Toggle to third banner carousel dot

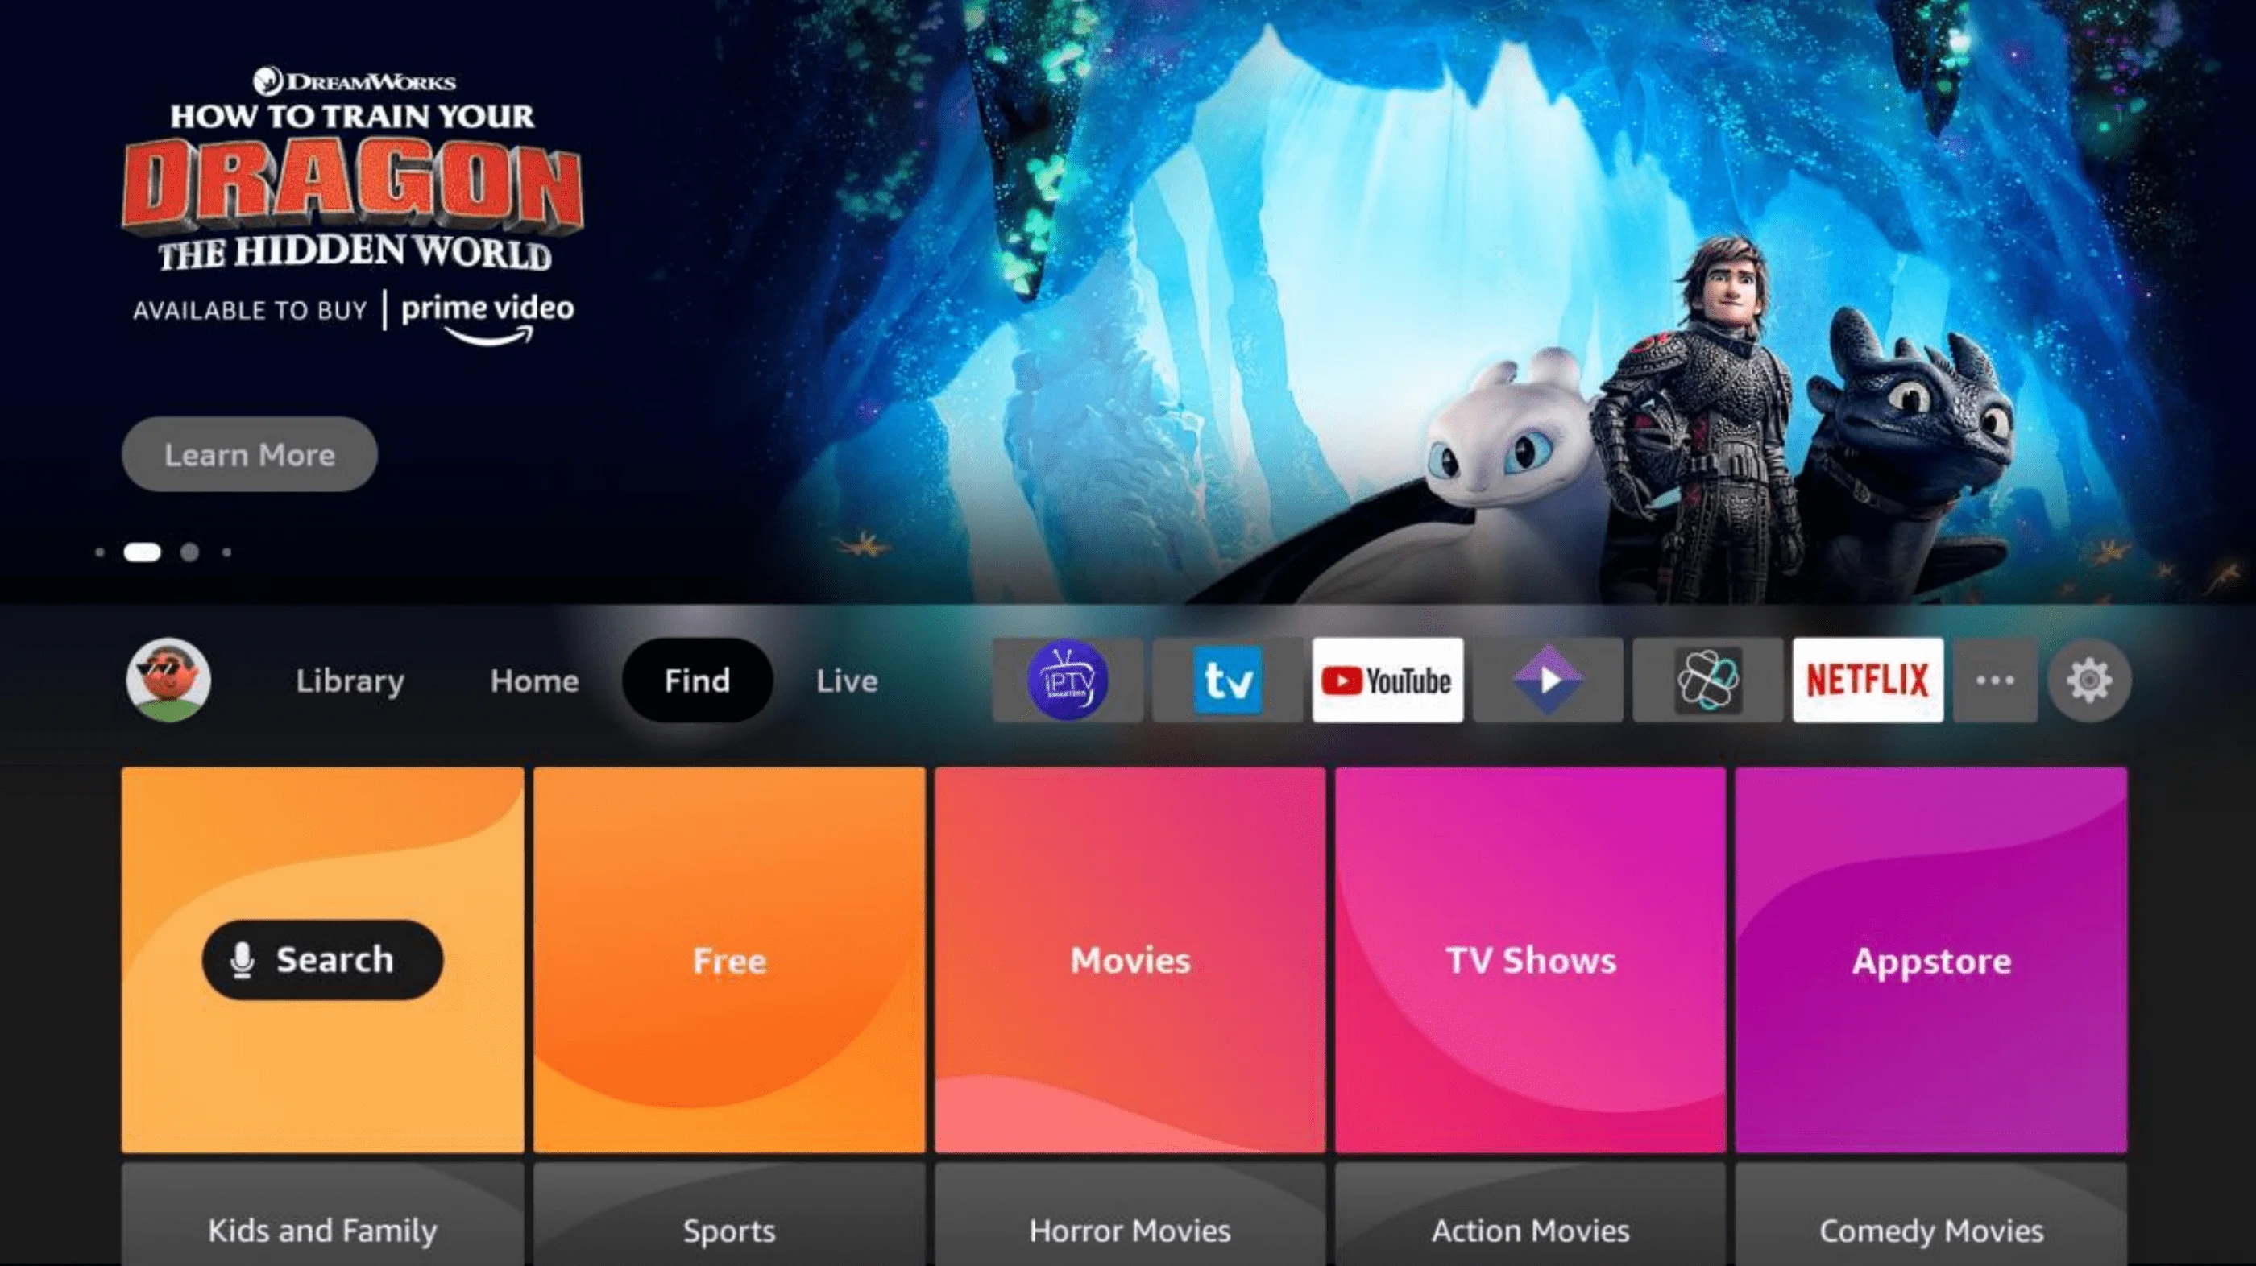(x=188, y=552)
